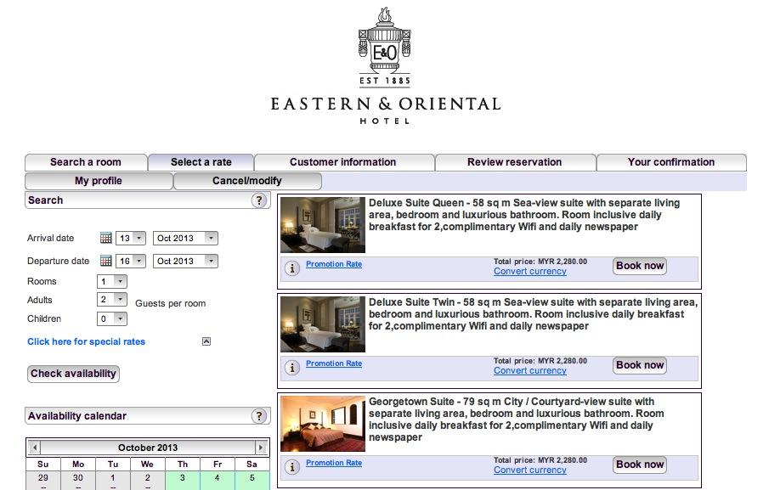This screenshot has width=769, height=490.
Task: Open the Adults count dropdown
Action: tap(112, 300)
